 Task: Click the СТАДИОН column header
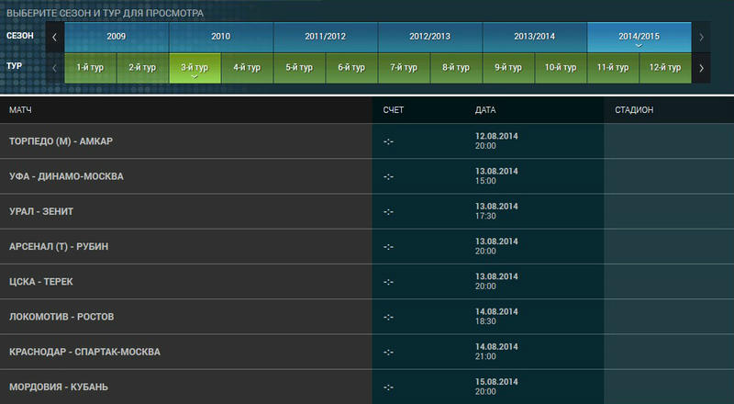coord(634,110)
